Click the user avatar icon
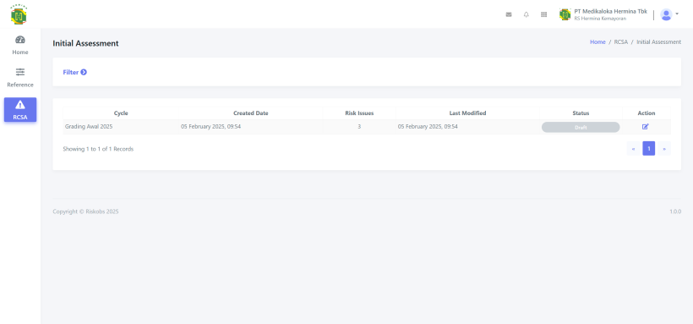Image resolution: width=693 pixels, height=324 pixels. (666, 14)
